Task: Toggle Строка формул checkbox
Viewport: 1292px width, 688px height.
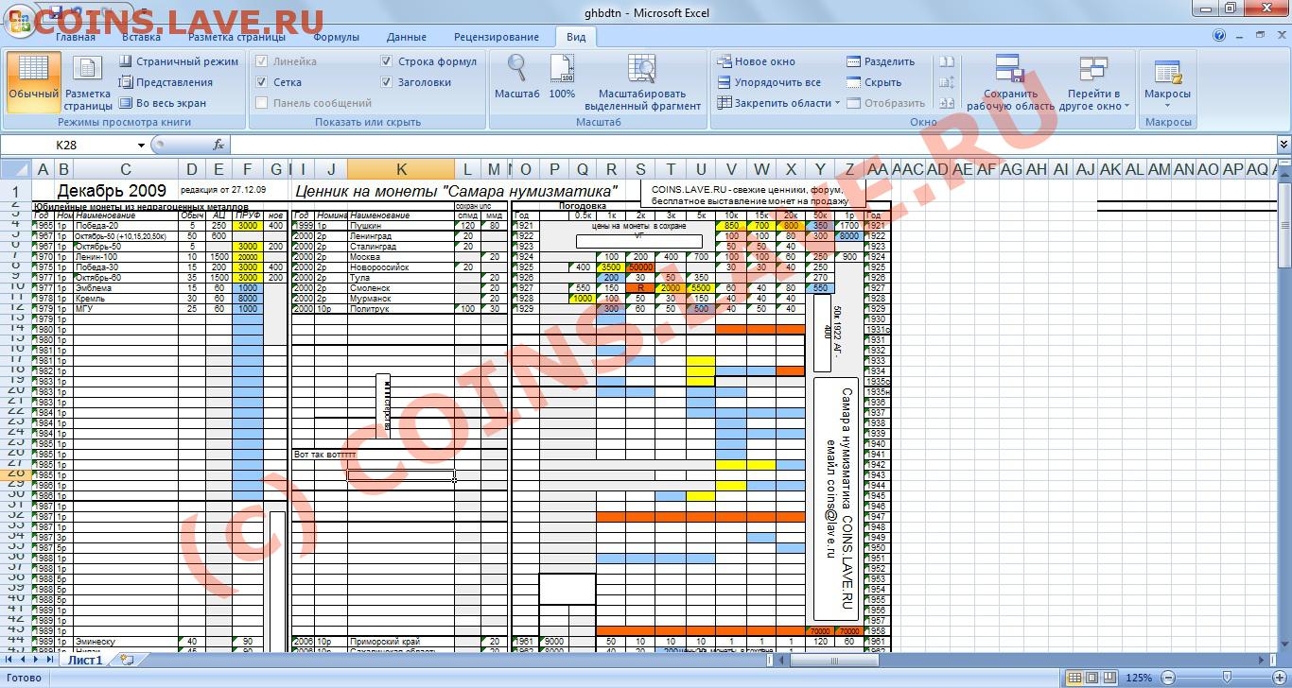Action: (387, 61)
